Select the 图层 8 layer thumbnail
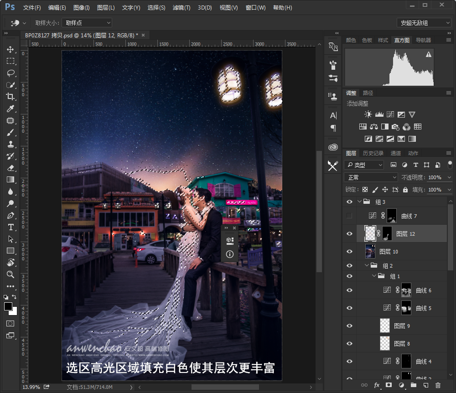 tap(385, 344)
